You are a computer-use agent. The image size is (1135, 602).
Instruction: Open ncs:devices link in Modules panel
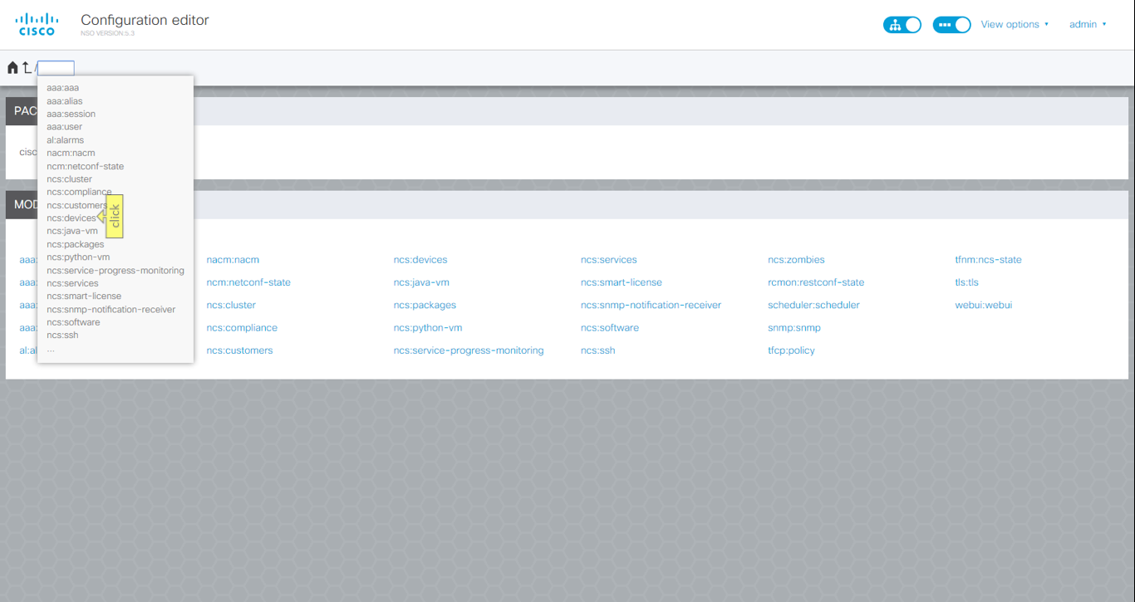[420, 260]
